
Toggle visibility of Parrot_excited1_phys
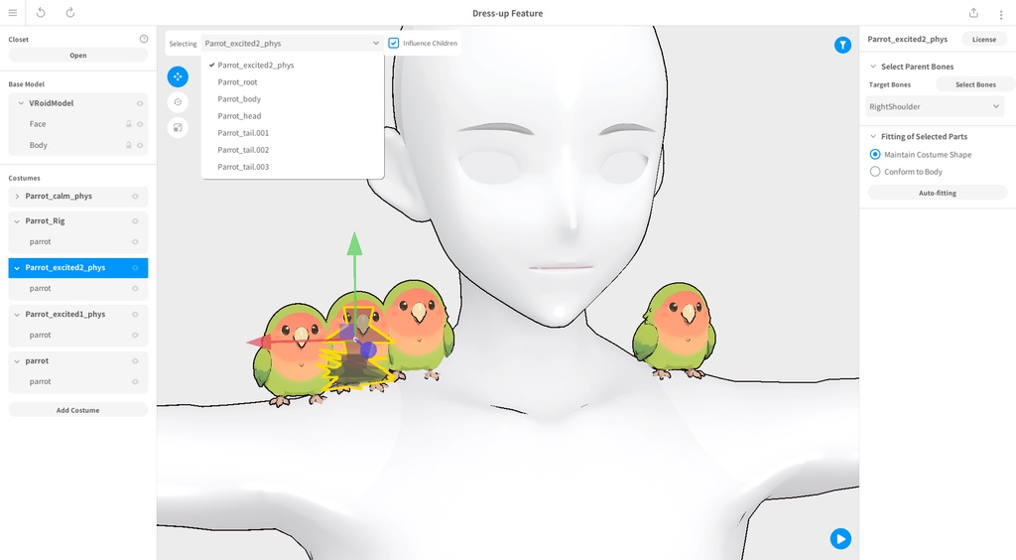coord(135,315)
